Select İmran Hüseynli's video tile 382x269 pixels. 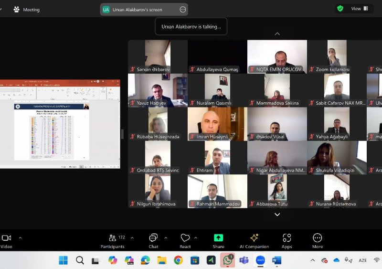(x=217, y=124)
